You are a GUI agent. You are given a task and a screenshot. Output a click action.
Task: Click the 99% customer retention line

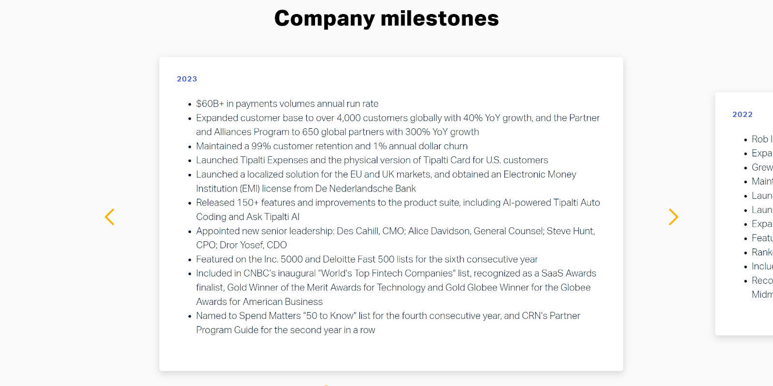coord(331,146)
